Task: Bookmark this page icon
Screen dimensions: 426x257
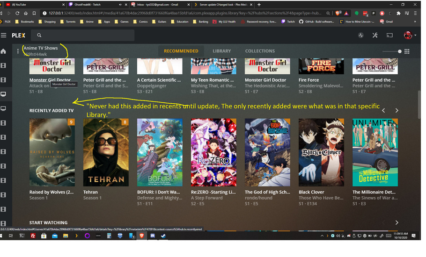Action: (34, 13)
